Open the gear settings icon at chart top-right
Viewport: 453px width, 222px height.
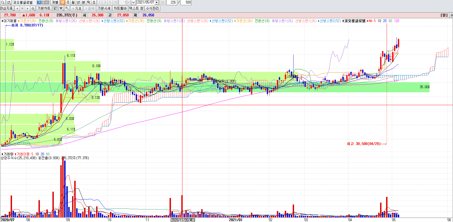(451, 15)
